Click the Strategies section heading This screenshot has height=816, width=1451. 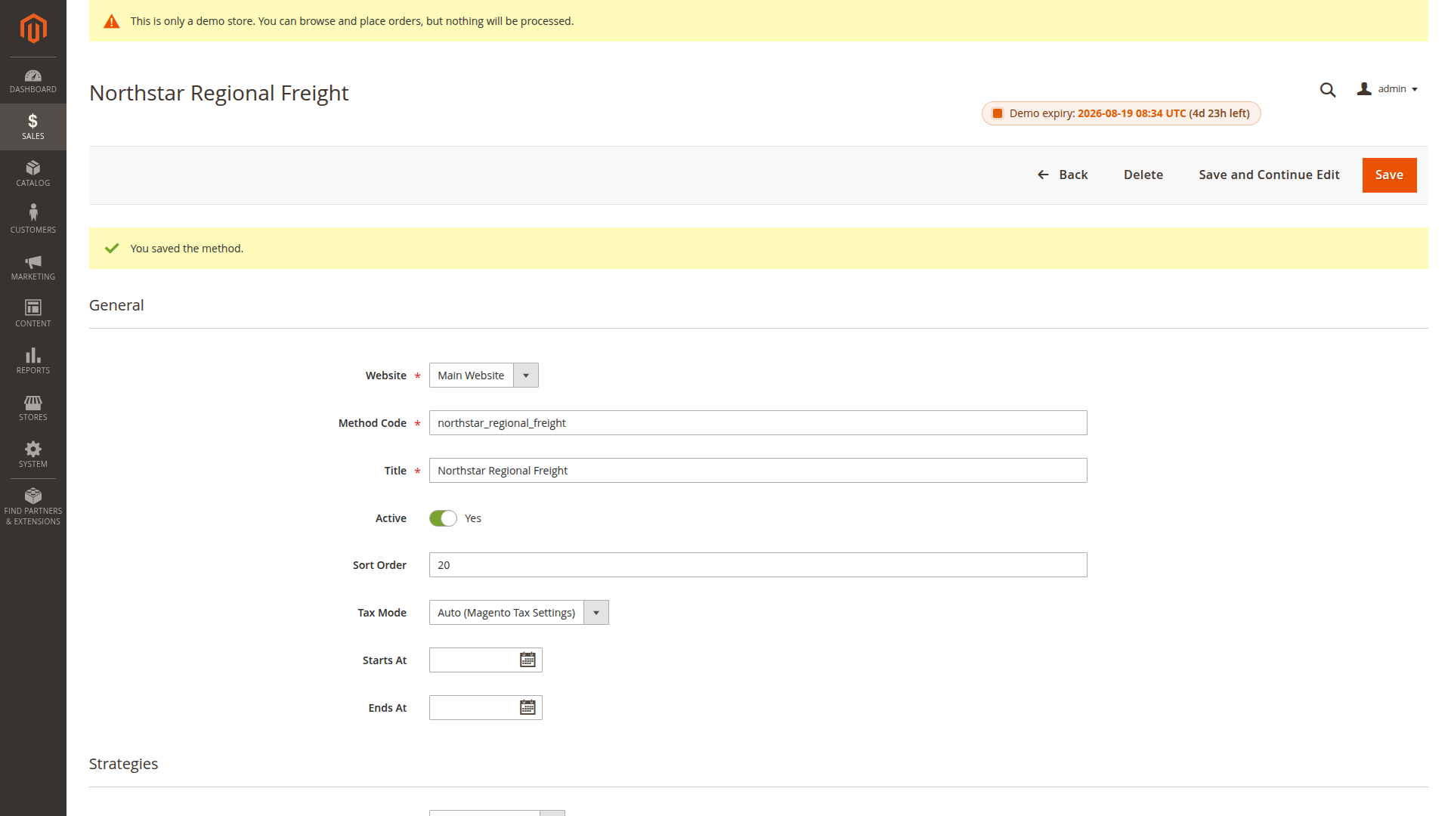click(x=124, y=764)
